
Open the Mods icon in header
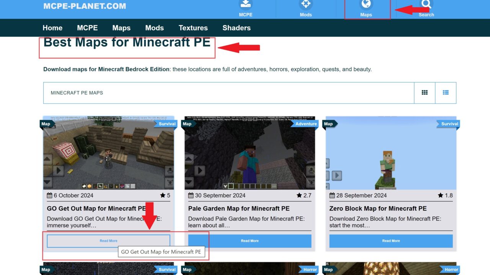[305, 5]
